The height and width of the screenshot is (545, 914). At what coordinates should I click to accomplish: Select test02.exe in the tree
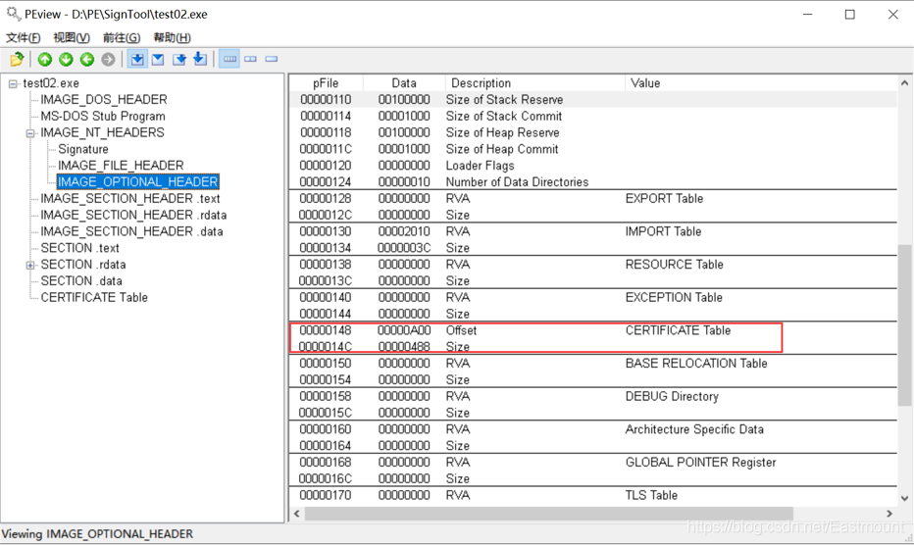click(x=51, y=83)
